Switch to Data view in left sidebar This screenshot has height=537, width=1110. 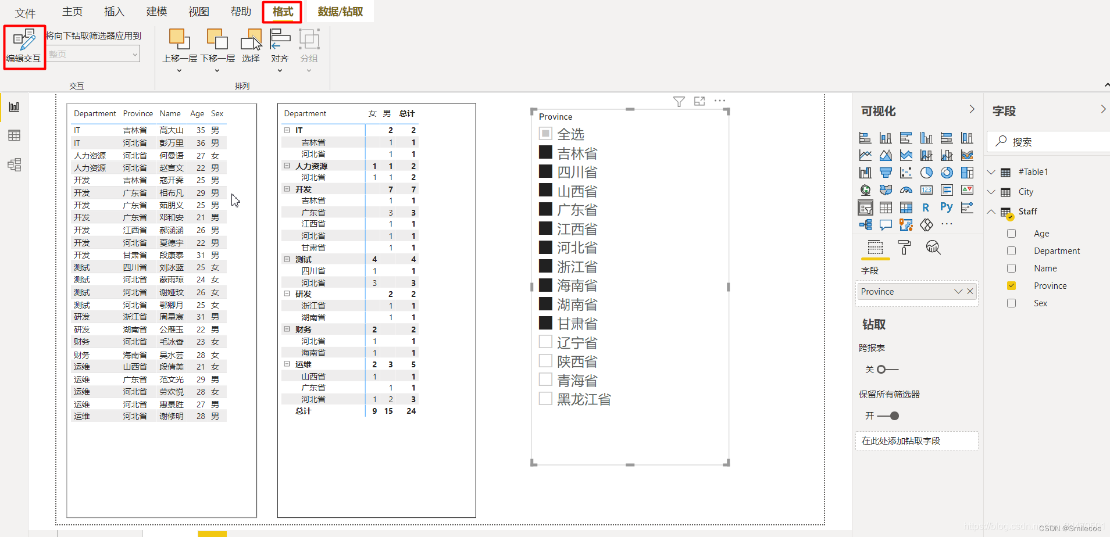[x=14, y=135]
